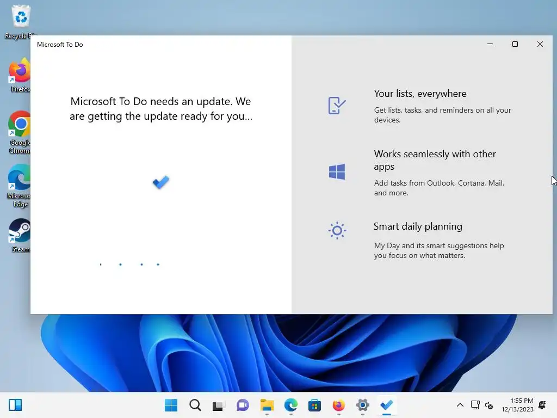557x418 pixels.
Task: Switch to Firefox on the taskbar
Action: pyautogui.click(x=338, y=405)
